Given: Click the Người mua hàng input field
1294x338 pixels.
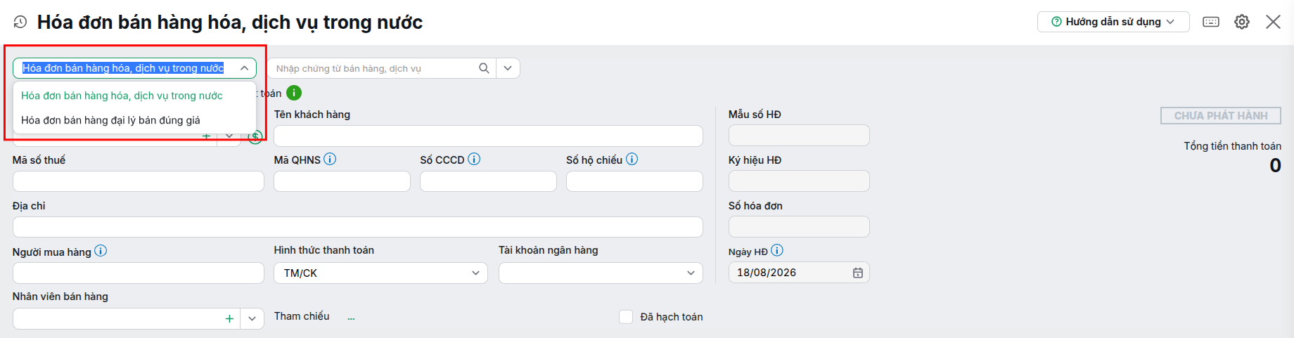Looking at the screenshot, I should click(139, 273).
